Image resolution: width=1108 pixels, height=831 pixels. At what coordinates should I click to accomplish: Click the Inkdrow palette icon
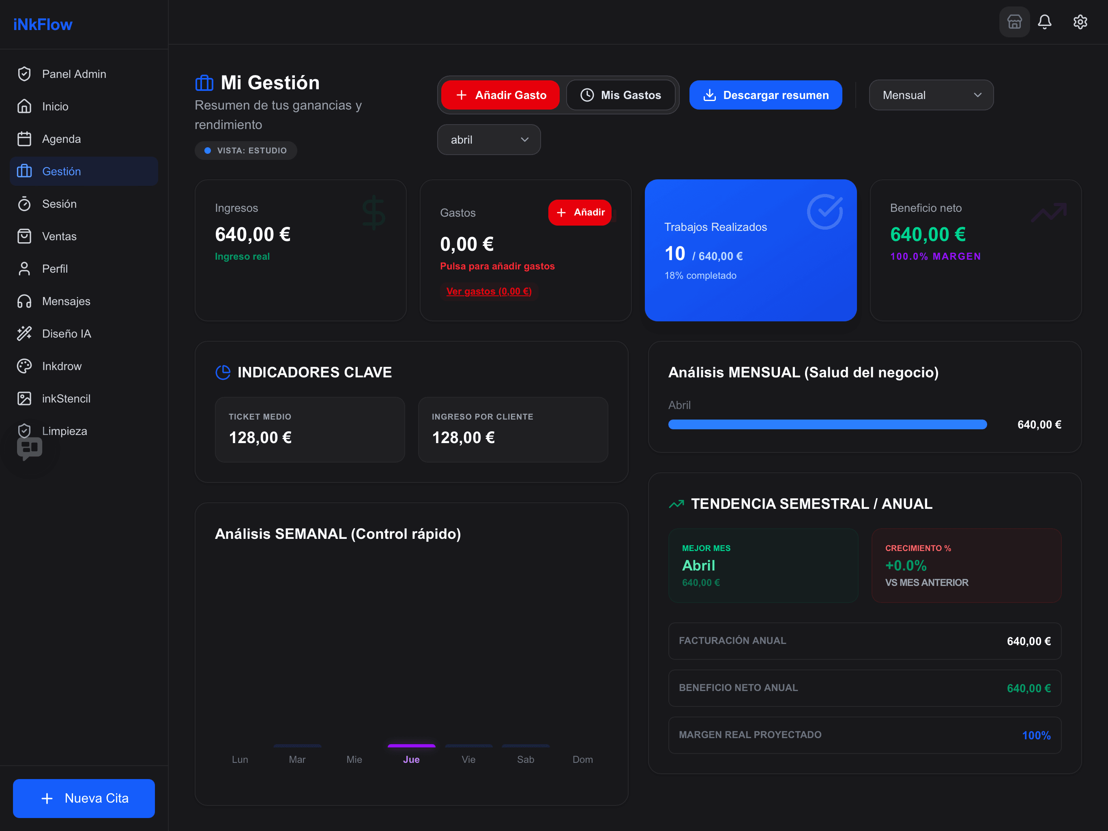coord(24,366)
